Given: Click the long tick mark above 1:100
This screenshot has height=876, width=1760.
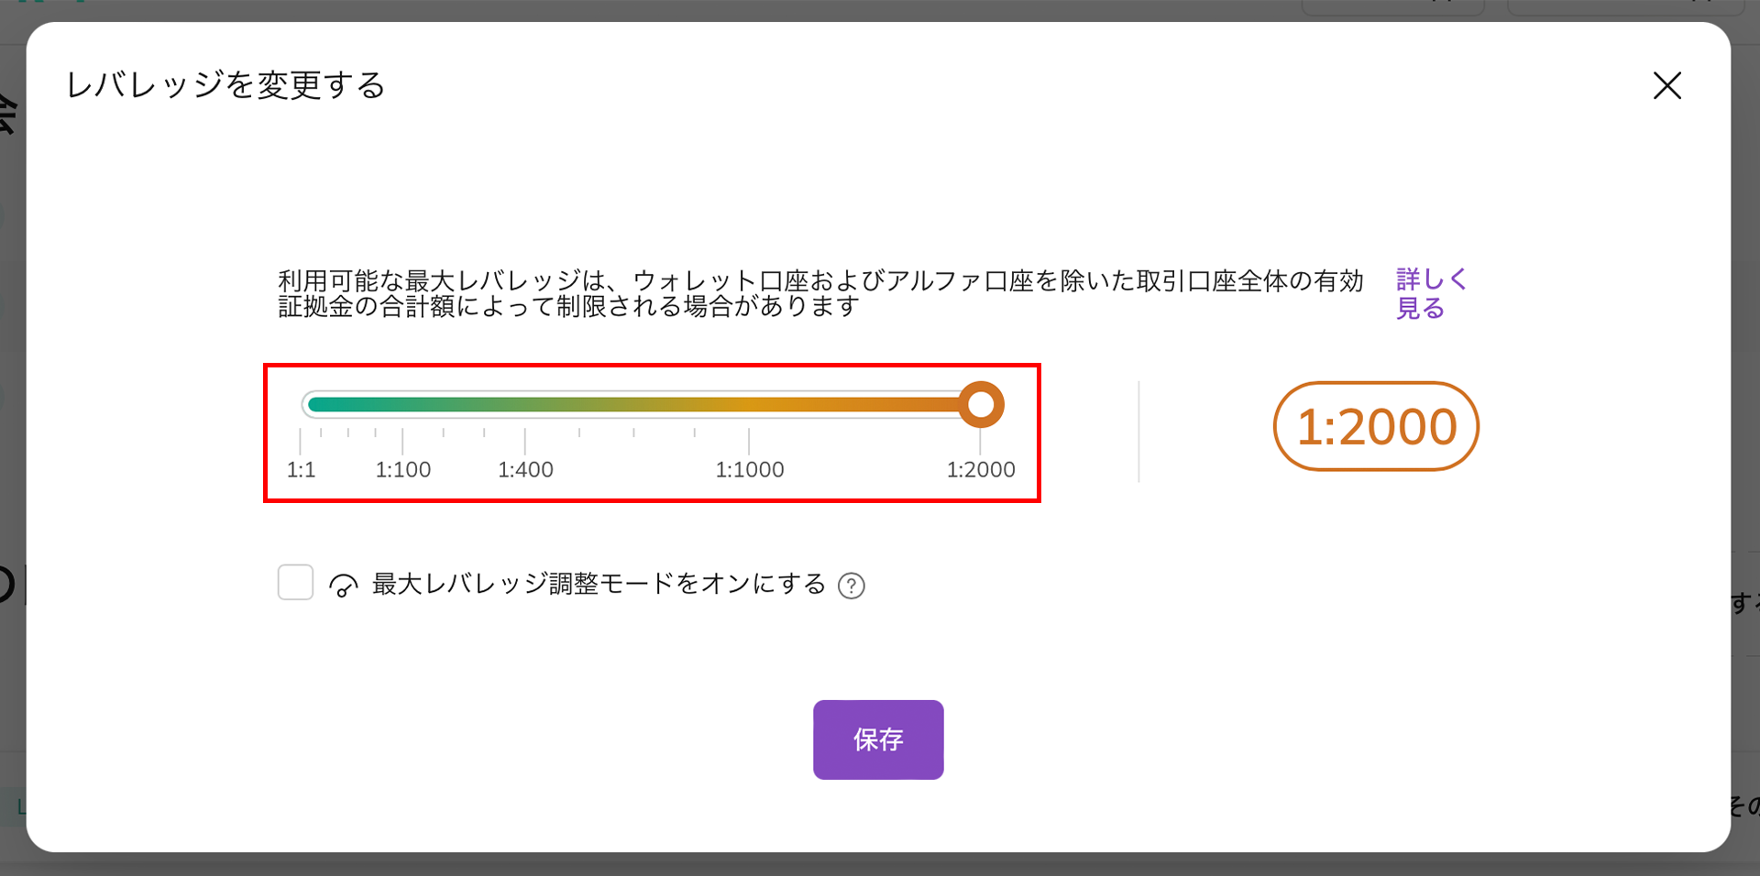Looking at the screenshot, I should tap(402, 441).
